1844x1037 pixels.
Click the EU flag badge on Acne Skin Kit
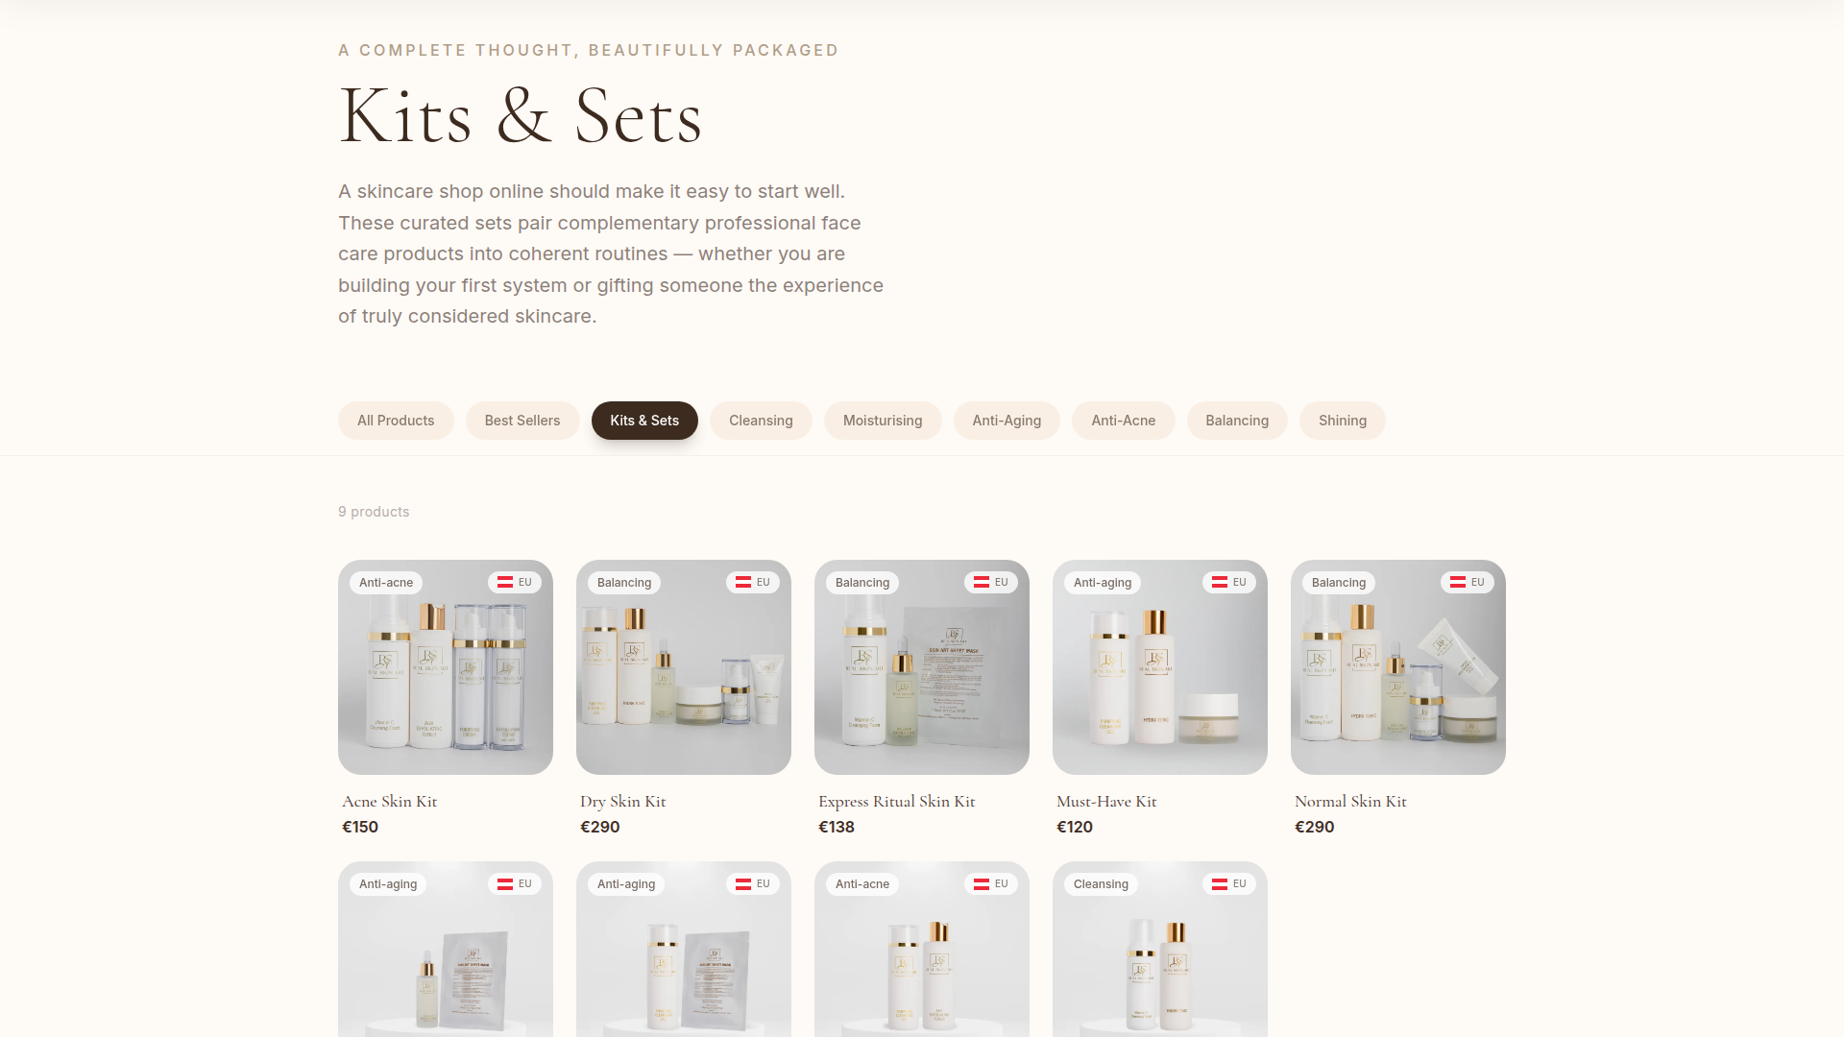tap(515, 582)
